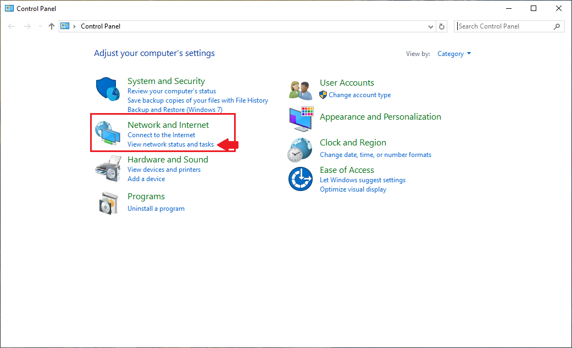Click the refresh button in address bar

(441, 26)
